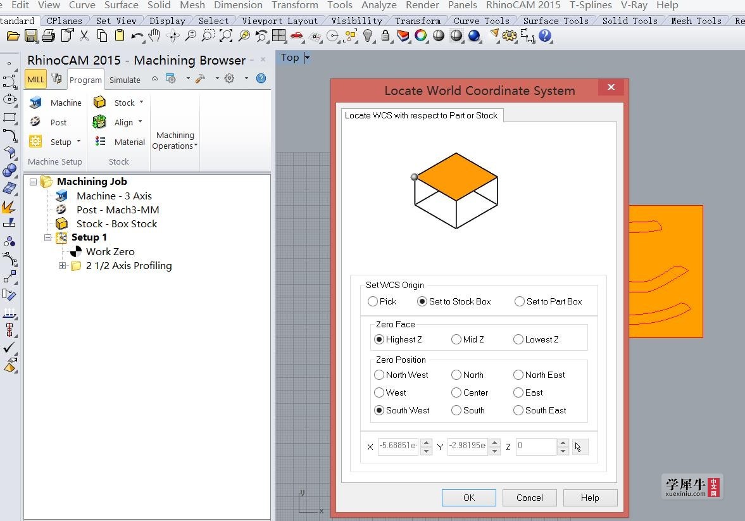Collapse the Machining Job tree node
This screenshot has height=521, width=745.
click(x=34, y=182)
